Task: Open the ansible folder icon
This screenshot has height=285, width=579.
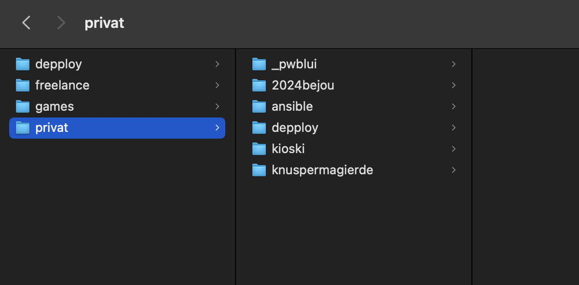Action: [259, 106]
